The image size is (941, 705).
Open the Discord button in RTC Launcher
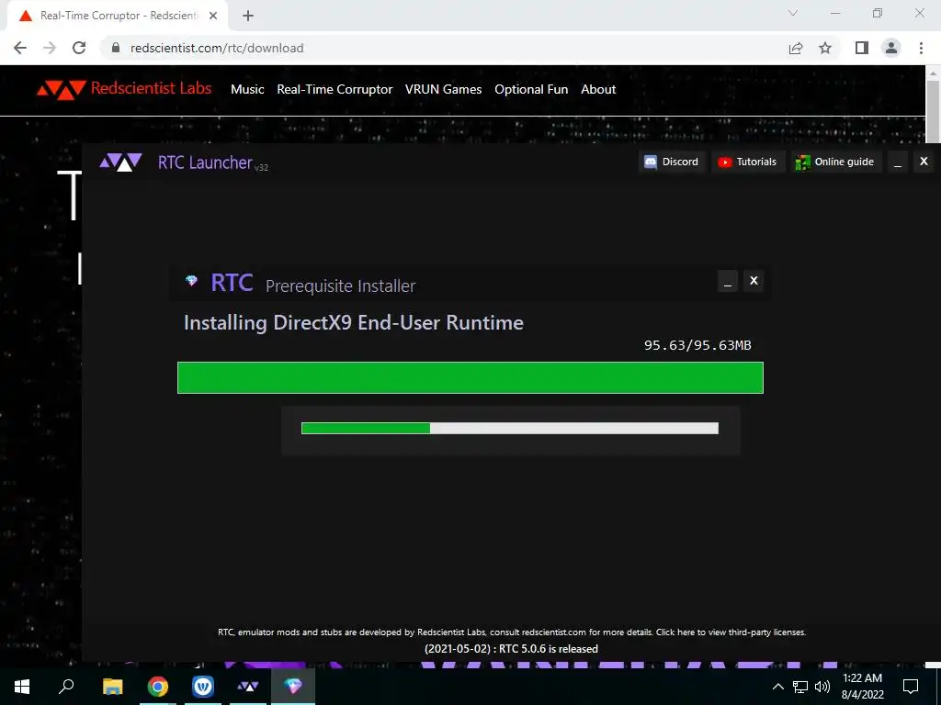click(x=672, y=162)
